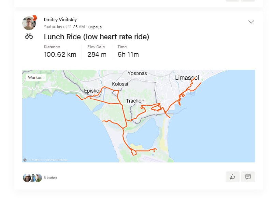Click the first kudos giver avatar

(x=27, y=178)
